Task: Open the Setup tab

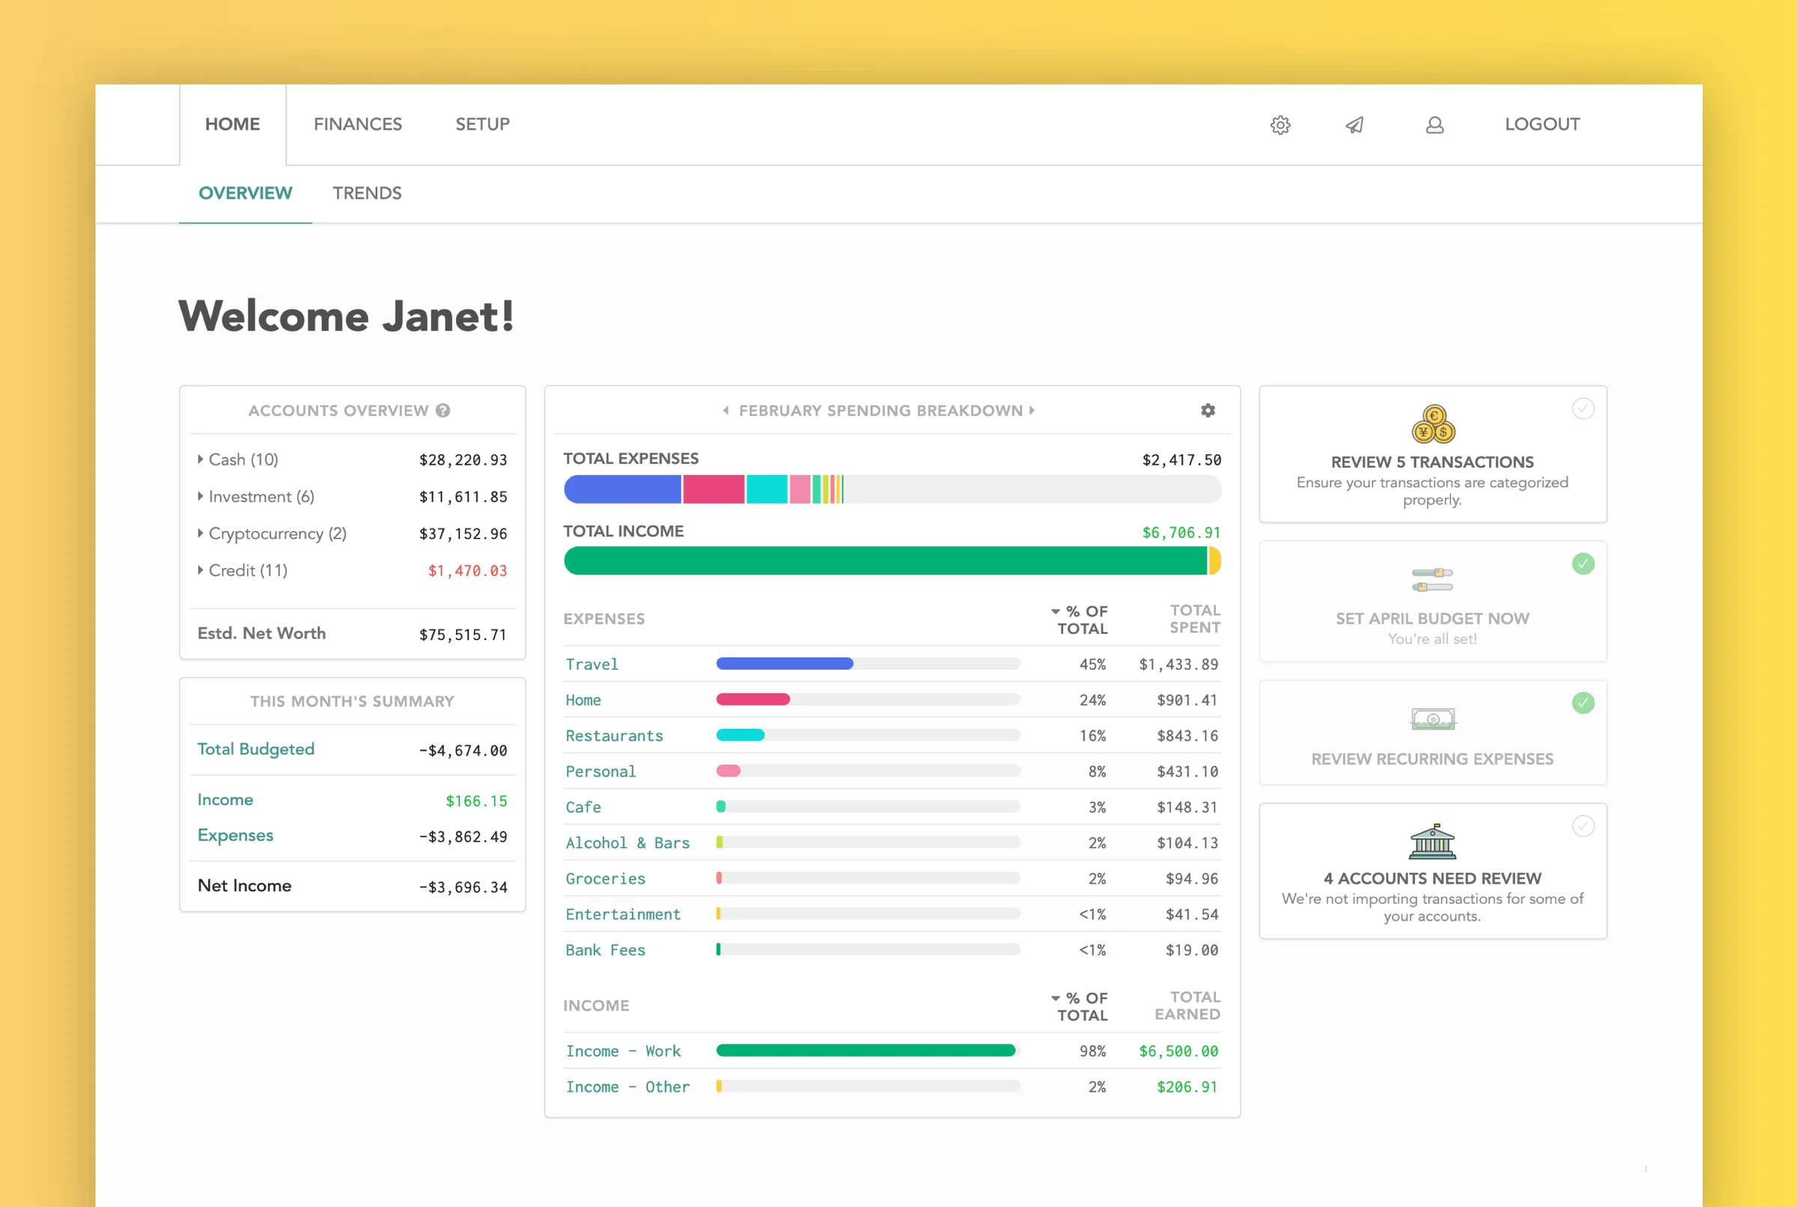Action: pos(482,125)
